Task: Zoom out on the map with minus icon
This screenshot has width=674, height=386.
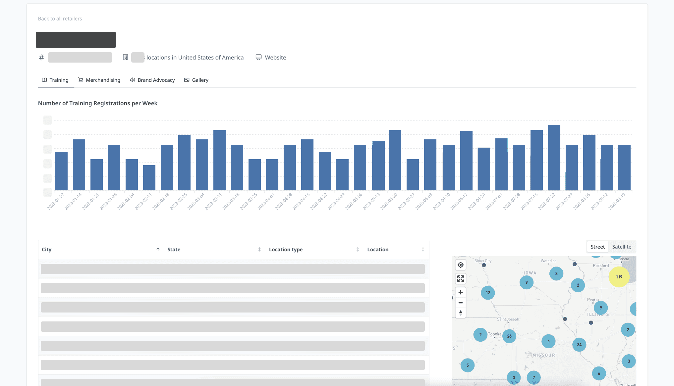Action: tap(461, 303)
